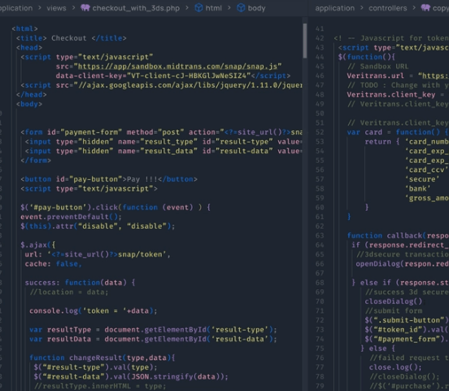Click the function changeResult(type,data) line

pos(102,358)
